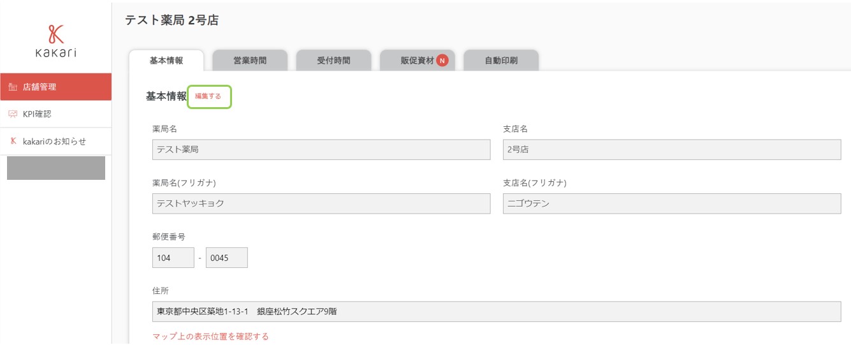Click the 支店名(フリガナ) label
Image resolution: width=851 pixels, height=345 pixels.
(x=535, y=183)
